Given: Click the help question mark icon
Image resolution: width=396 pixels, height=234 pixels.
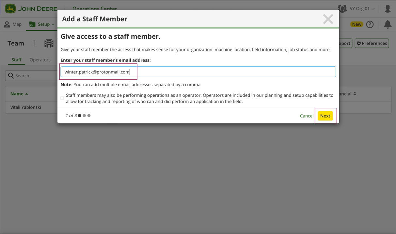Looking at the screenshot, I should pyautogui.click(x=370, y=24).
